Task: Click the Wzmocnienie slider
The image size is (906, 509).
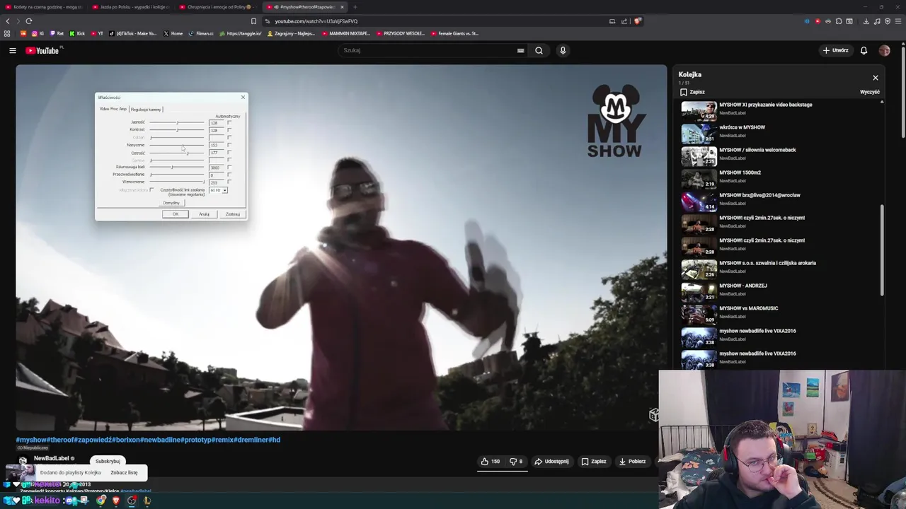Action: point(177,182)
